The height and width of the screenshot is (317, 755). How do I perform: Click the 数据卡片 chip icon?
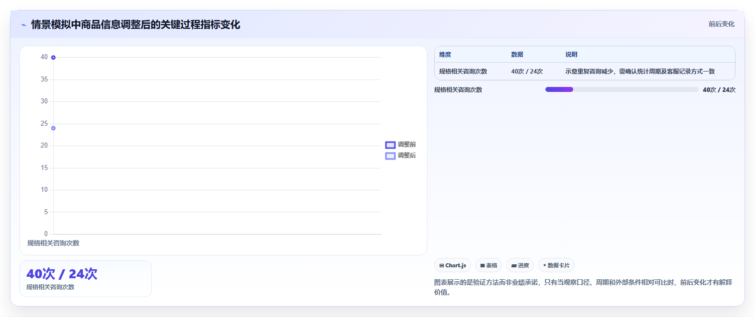click(544, 266)
